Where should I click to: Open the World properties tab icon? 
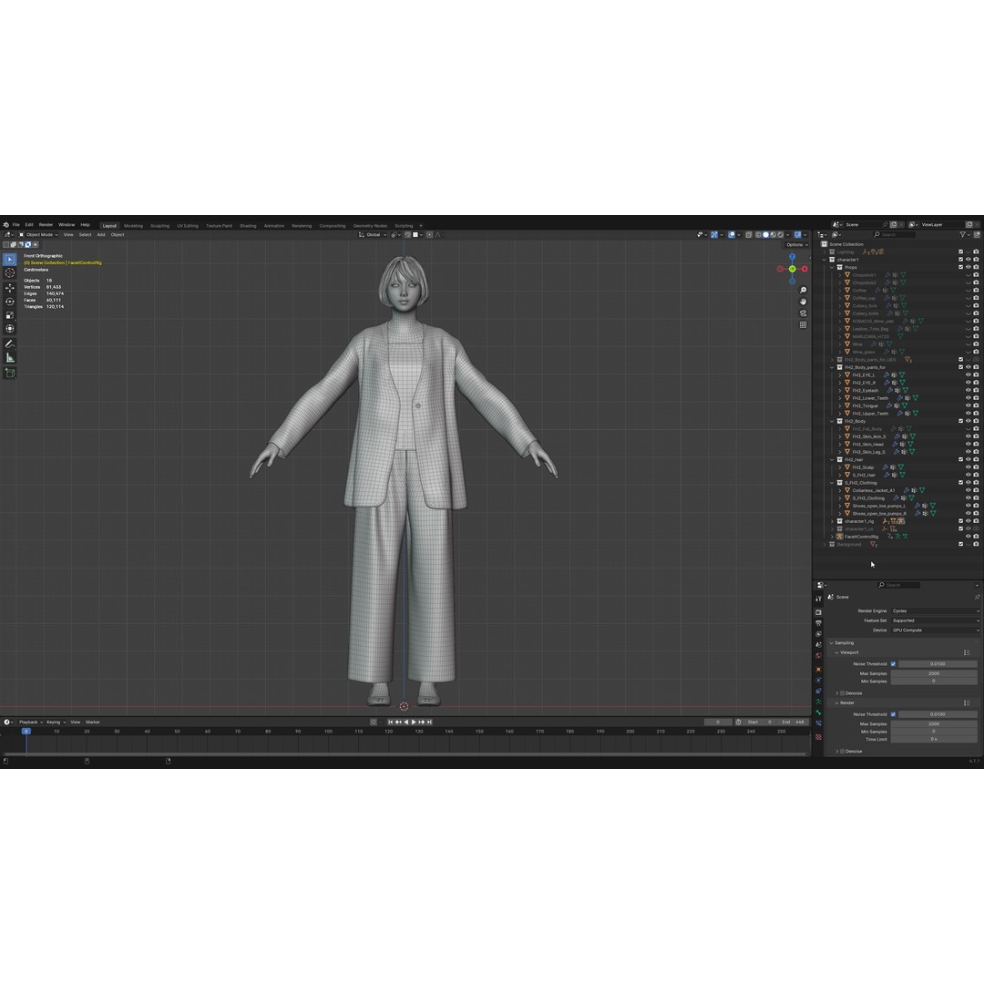pos(818,656)
